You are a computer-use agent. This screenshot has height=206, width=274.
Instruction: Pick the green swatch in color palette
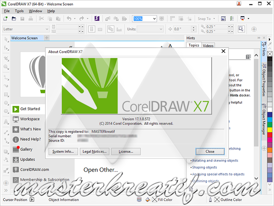coord(270,125)
